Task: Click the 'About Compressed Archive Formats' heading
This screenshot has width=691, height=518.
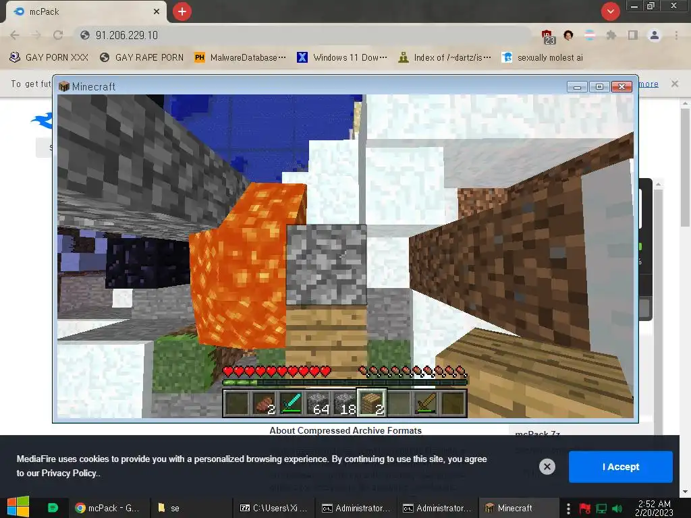Action: point(345,430)
